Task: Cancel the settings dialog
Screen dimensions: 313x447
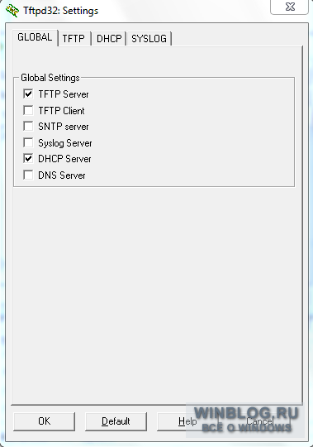Action: click(x=259, y=421)
